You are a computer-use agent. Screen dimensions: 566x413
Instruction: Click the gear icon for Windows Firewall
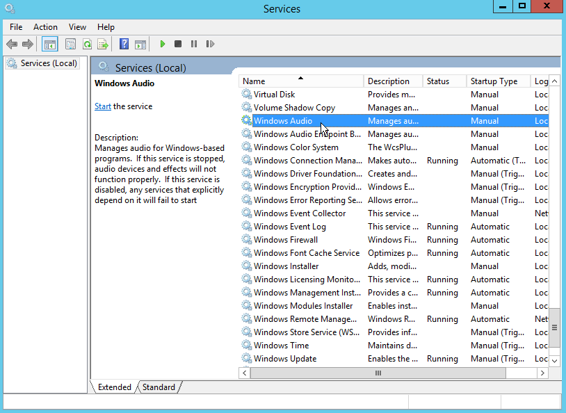[247, 240]
